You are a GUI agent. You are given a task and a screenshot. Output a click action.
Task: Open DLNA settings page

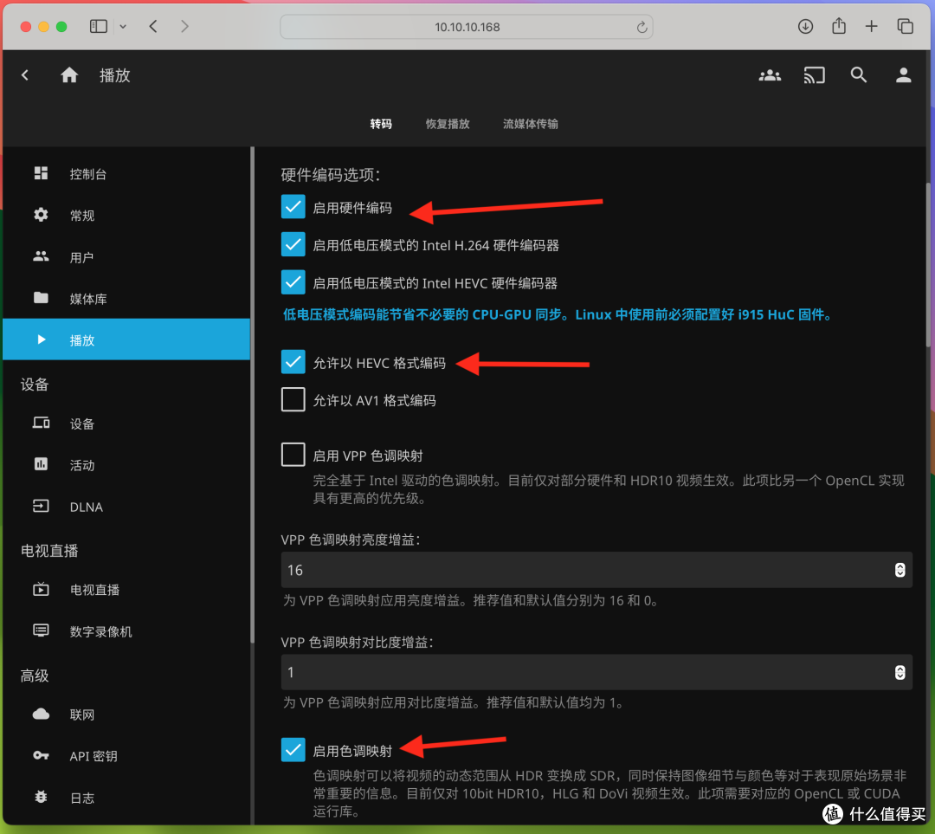coord(126,507)
